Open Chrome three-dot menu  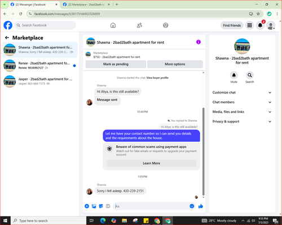pos(277,14)
